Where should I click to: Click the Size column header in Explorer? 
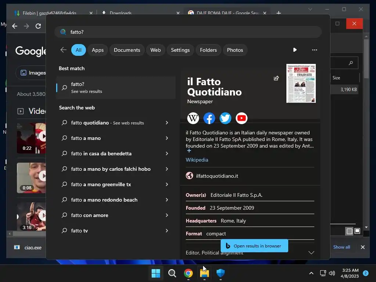click(336, 78)
